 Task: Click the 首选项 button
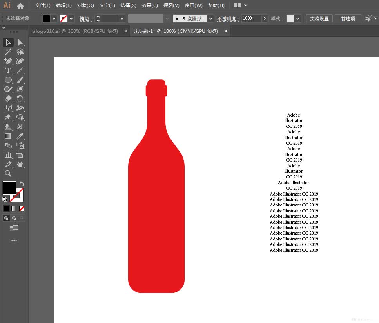(x=348, y=18)
